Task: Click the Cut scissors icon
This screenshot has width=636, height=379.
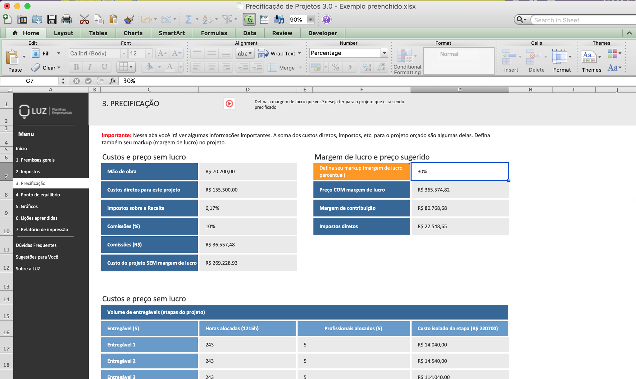Action: tap(84, 20)
